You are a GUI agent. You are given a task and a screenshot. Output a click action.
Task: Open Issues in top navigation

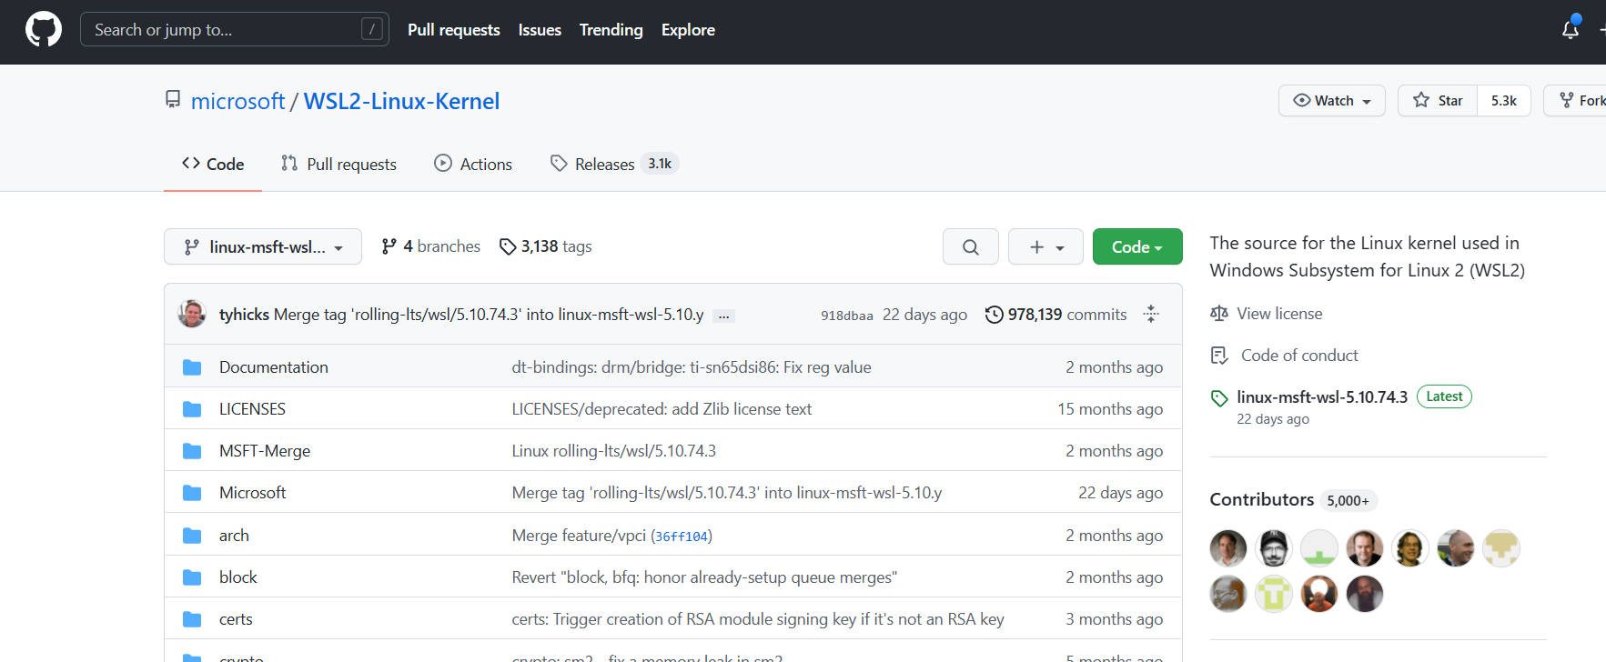click(x=540, y=30)
